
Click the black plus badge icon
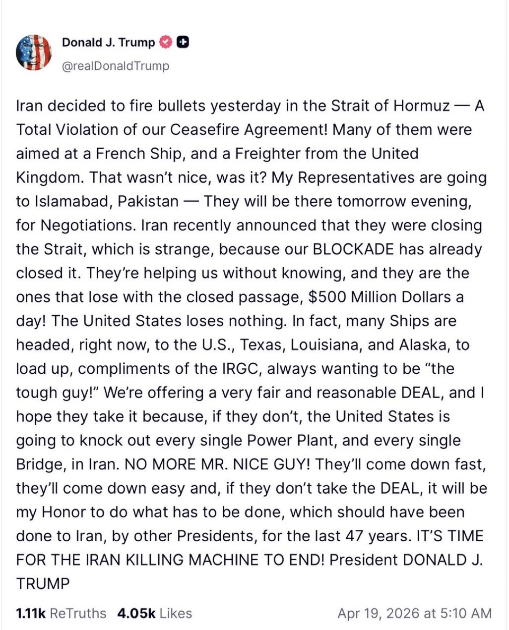(x=183, y=43)
